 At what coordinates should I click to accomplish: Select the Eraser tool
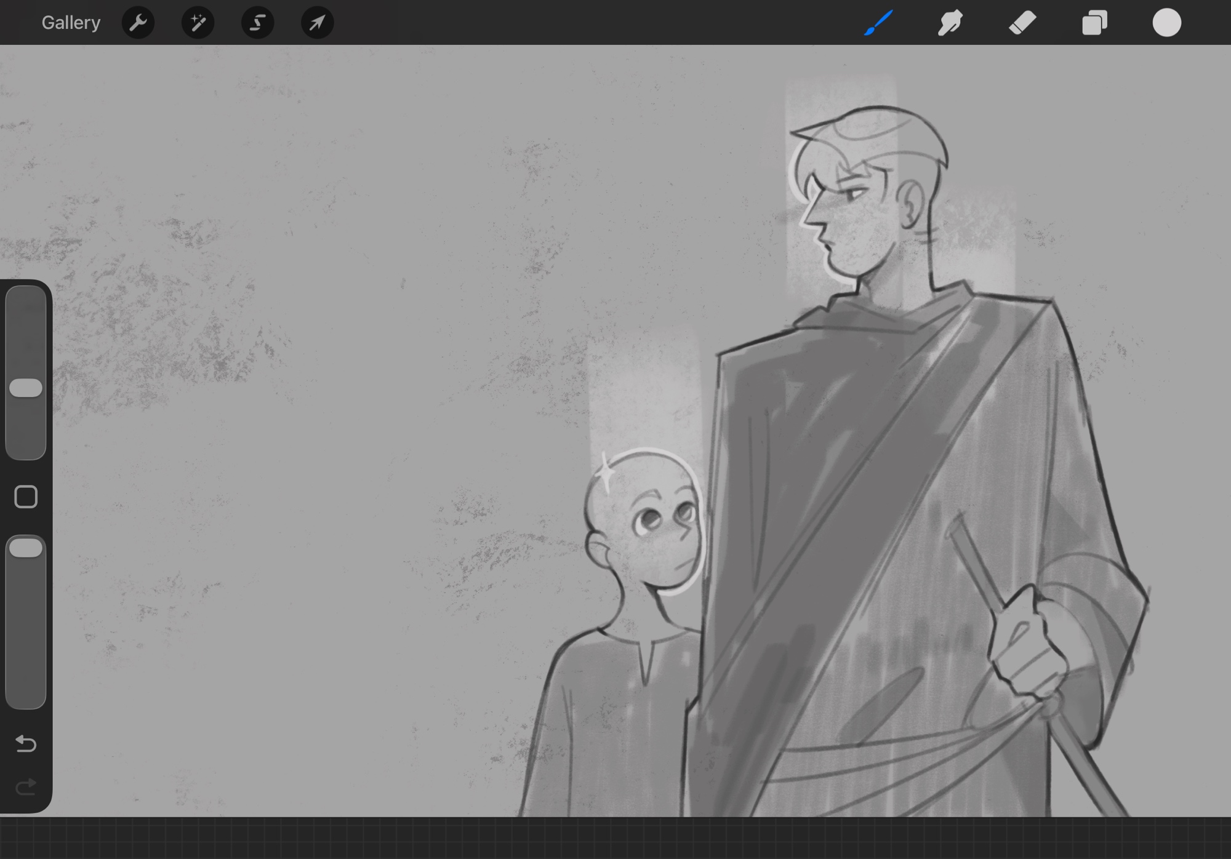pos(1022,23)
